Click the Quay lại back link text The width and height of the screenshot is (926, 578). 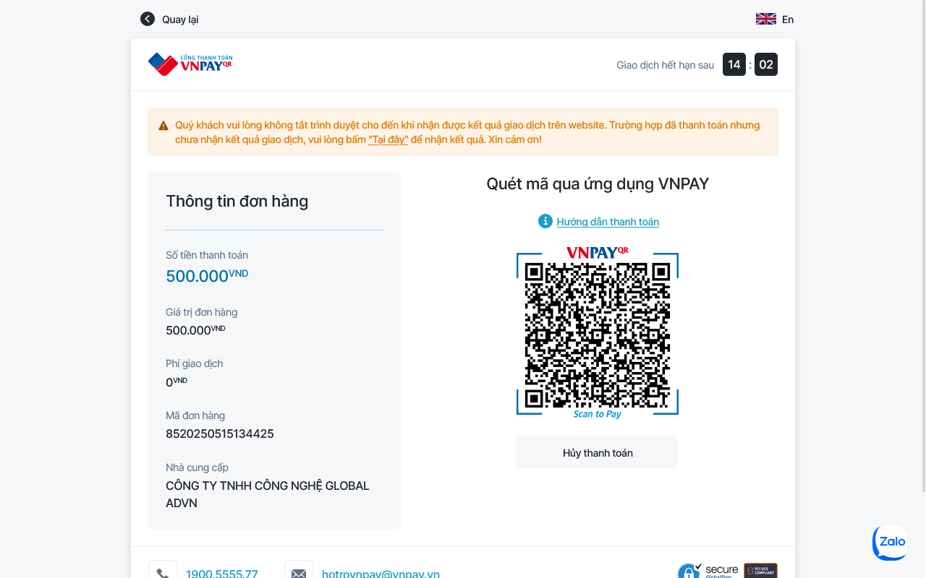(180, 20)
